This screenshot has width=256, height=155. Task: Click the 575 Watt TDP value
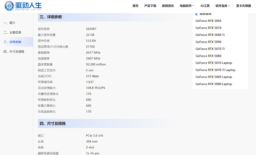[93, 76]
